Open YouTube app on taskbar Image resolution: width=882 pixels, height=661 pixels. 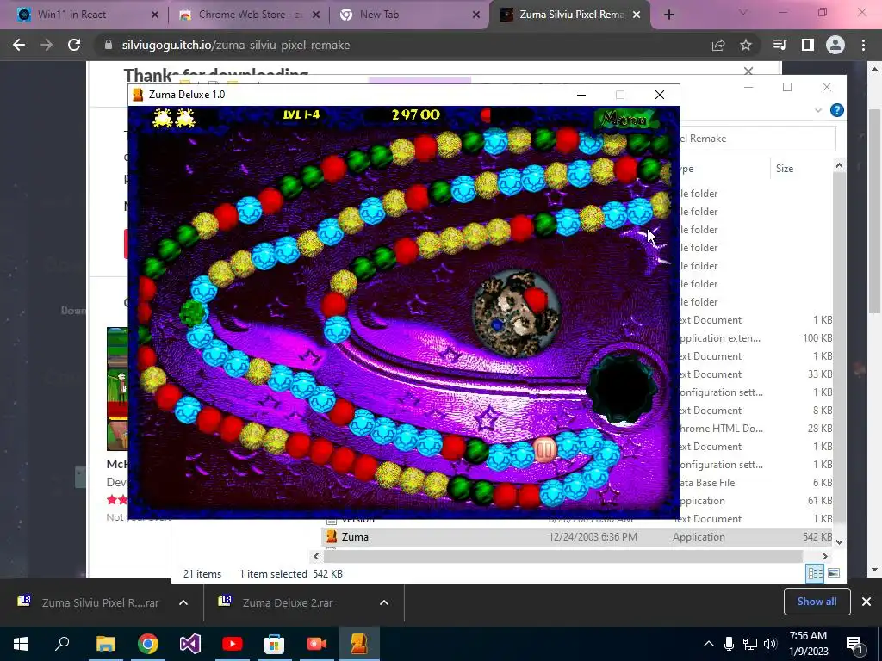click(232, 644)
